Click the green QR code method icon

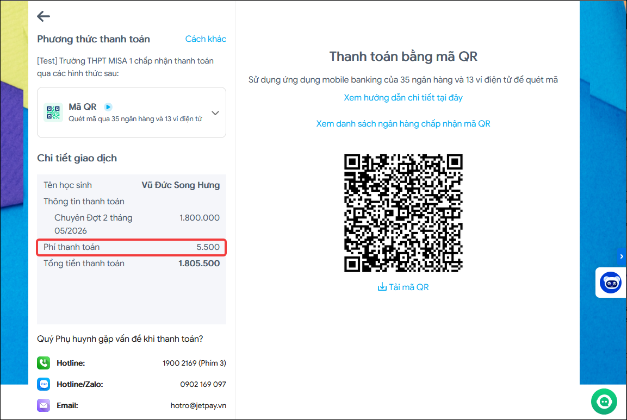click(53, 112)
